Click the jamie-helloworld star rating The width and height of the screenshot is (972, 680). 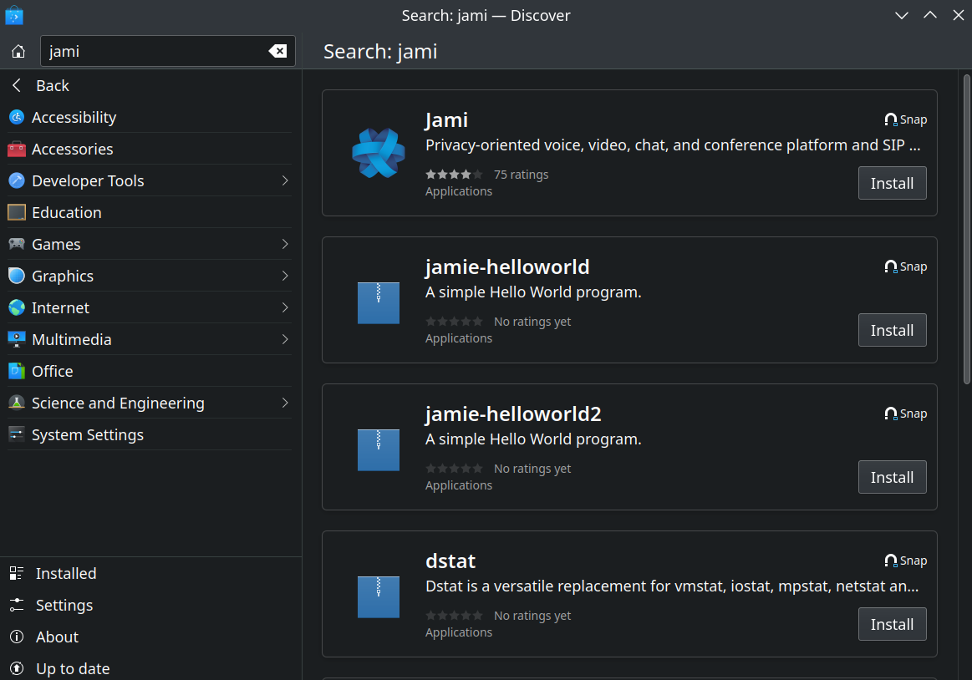[x=454, y=322]
